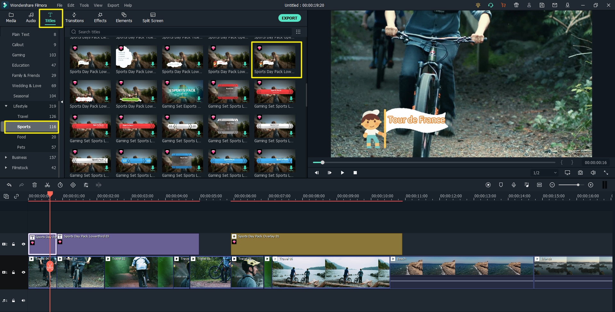
Task: Toggle lock on video track 1
Action: coord(13,272)
